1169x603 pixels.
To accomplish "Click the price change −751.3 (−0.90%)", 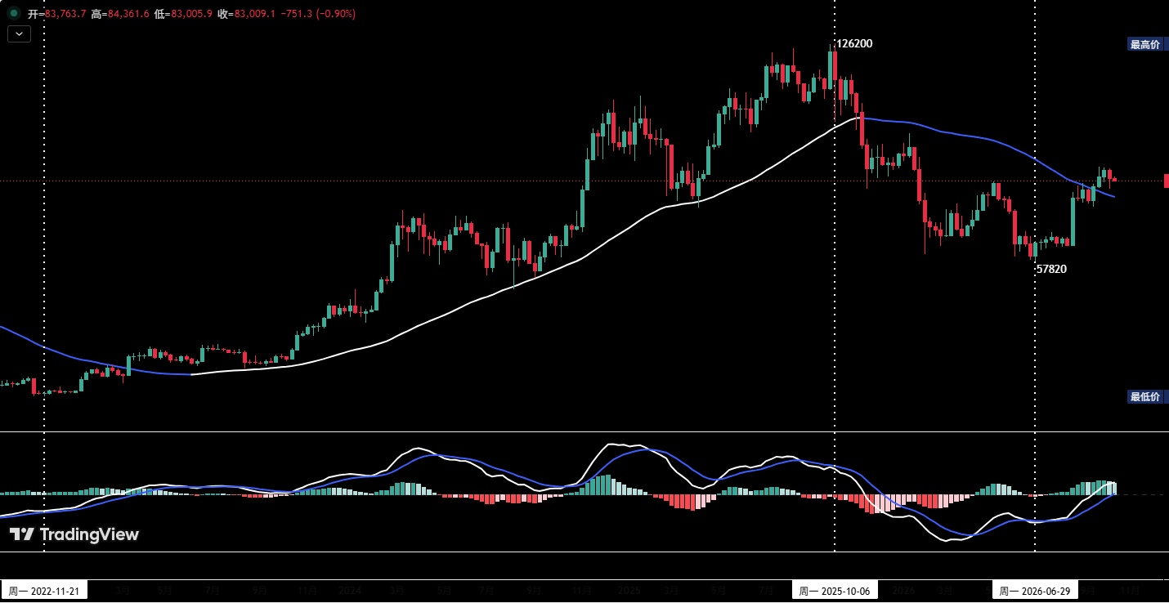I will 318,14.
